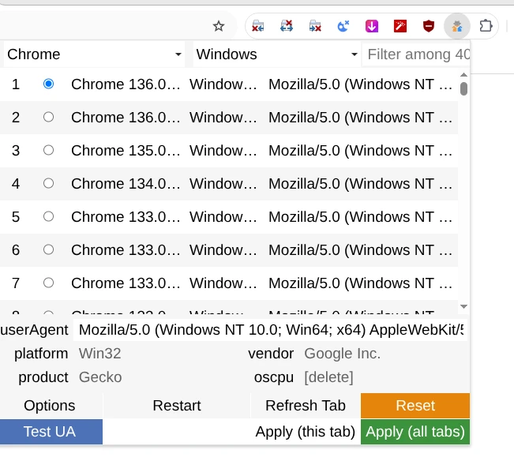This screenshot has height=461, width=514.
Task: Open the Chrome browser dropdown
Action: click(95, 54)
